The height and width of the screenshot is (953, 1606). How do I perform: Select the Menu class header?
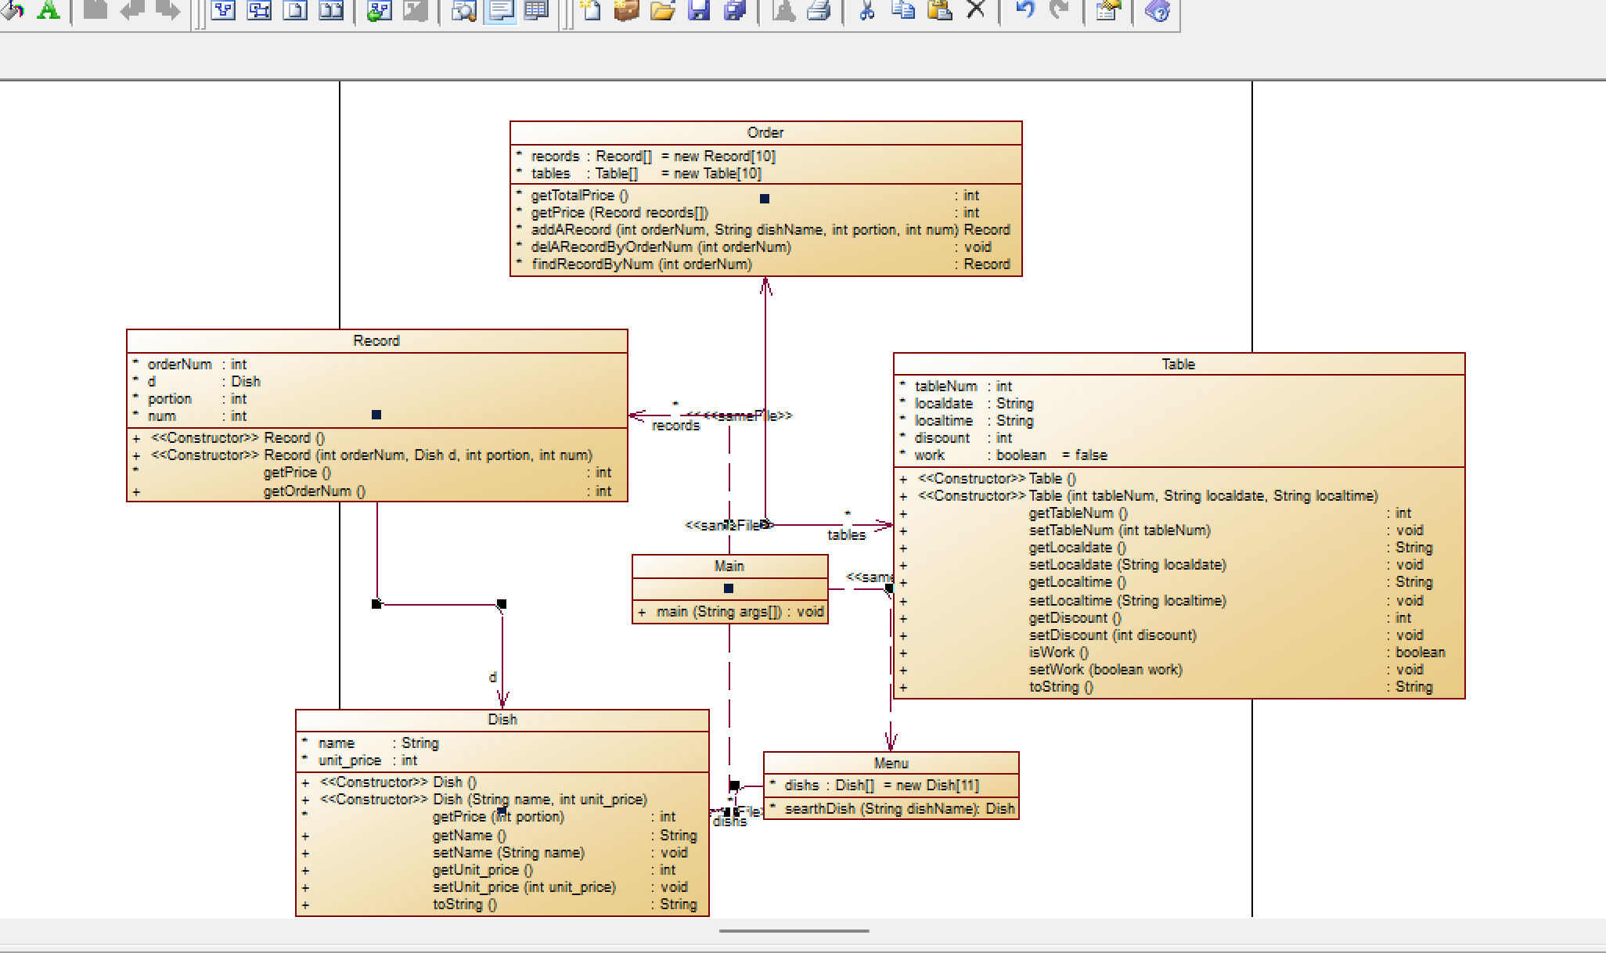coord(891,763)
